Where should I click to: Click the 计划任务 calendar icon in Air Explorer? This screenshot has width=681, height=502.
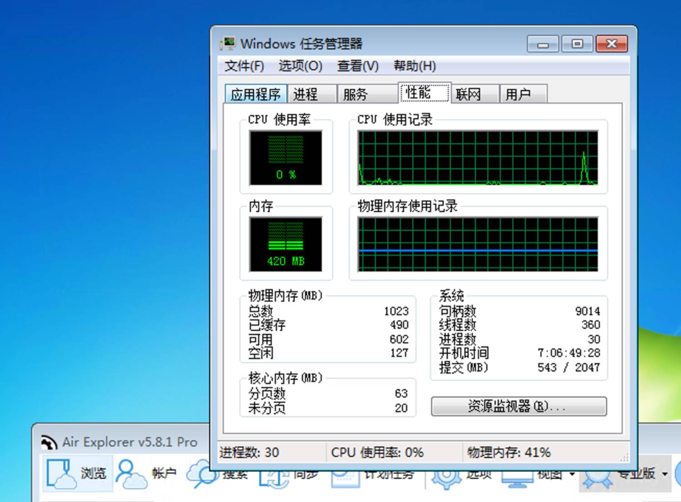tap(345, 479)
